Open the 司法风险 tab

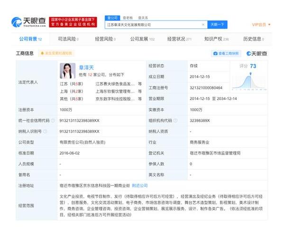[x=68, y=39]
